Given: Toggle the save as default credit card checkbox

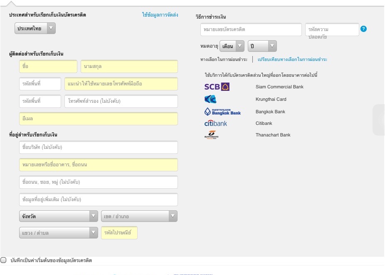Looking at the screenshot, I should point(4,260).
